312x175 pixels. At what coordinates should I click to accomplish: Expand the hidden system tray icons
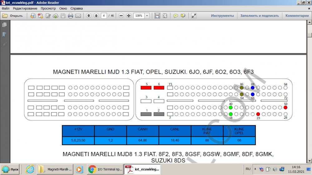256,169
